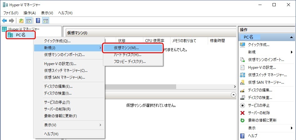Select 新規(J) in the context menu

tap(69, 48)
